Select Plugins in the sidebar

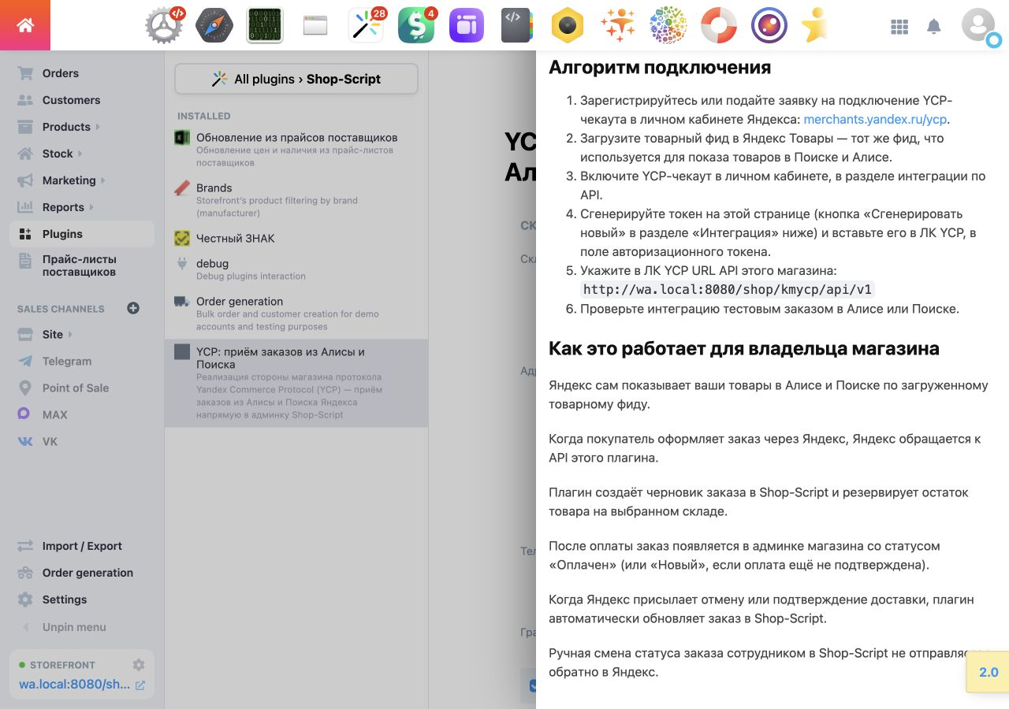[x=82, y=234]
